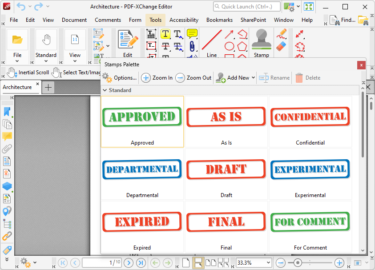Open the Add New stamp dropdown
The image size is (375, 270).
(x=234, y=77)
